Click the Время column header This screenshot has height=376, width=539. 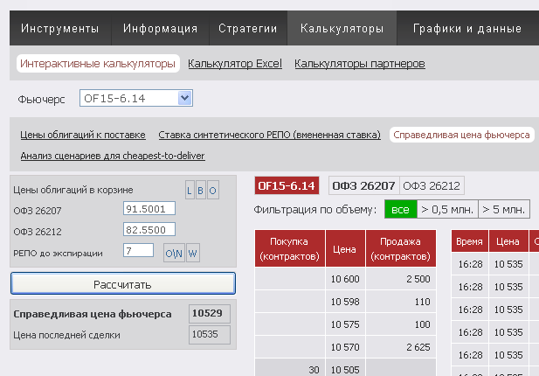(470, 241)
